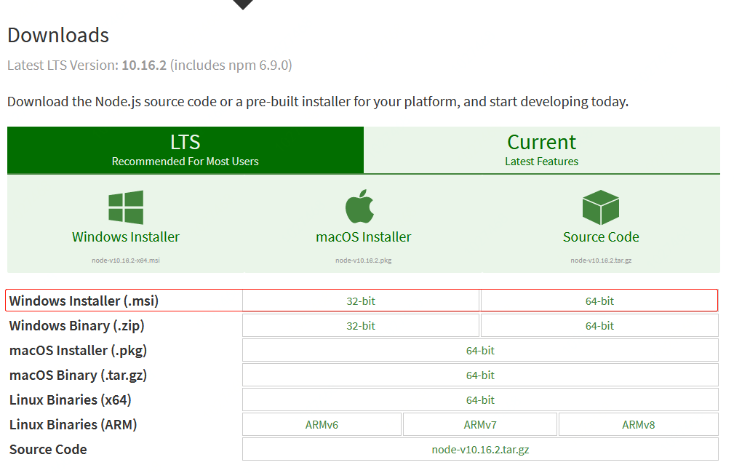Open the macOS Installer link
The height and width of the screenshot is (473, 734).
tap(363, 237)
